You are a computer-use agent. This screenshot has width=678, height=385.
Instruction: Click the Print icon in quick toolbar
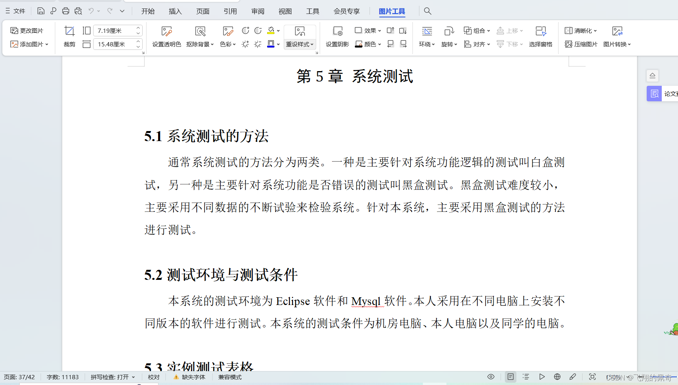click(66, 11)
